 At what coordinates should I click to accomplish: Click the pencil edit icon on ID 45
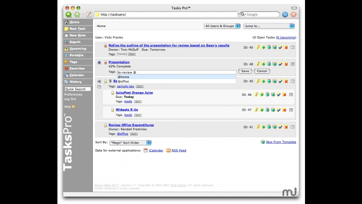coord(258,81)
